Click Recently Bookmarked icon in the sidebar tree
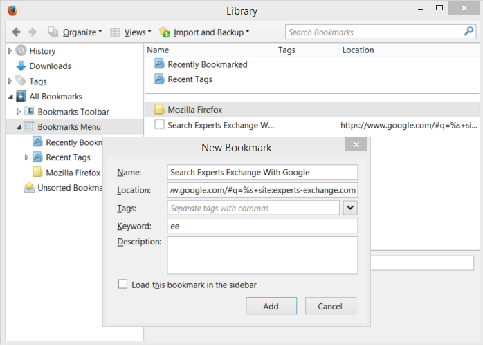Screen dimensions: 483x346 [x=37, y=142]
